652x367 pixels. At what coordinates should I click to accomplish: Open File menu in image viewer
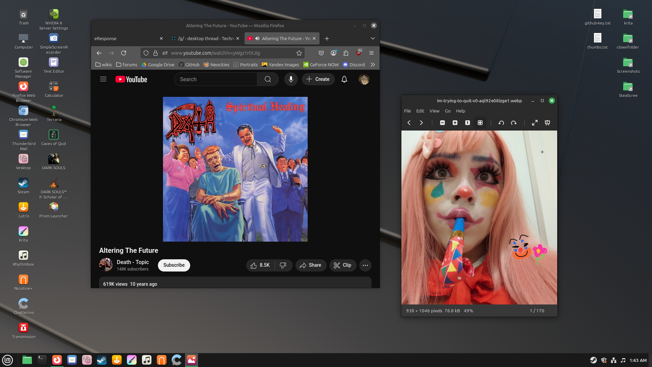[x=407, y=111]
